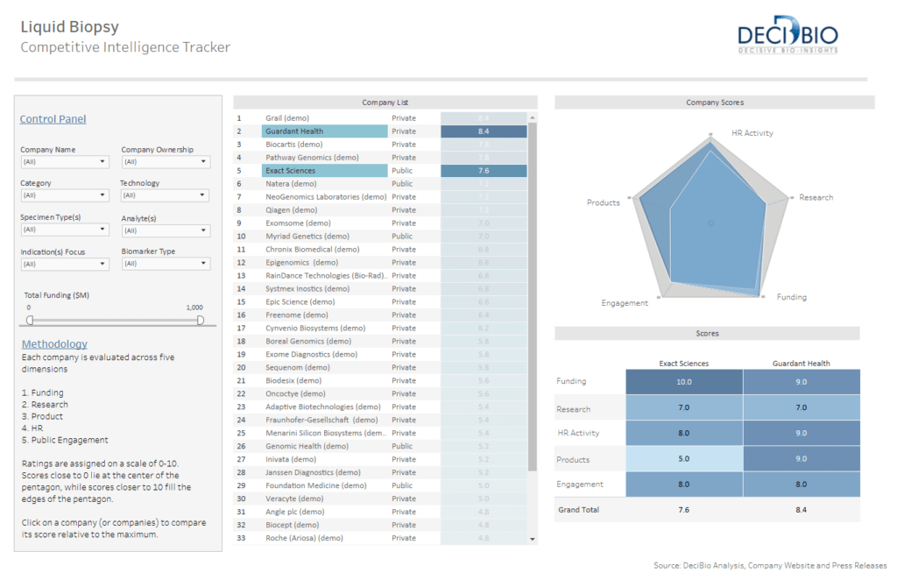The height and width of the screenshot is (580, 897).
Task: Click the company list vertical scrollbar thumb
Action: point(533,297)
